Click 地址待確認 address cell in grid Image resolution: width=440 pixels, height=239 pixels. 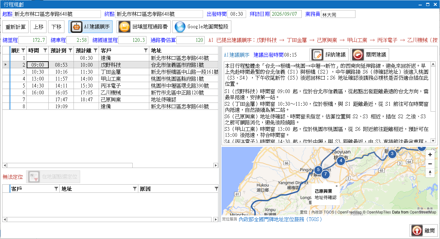[184, 99]
